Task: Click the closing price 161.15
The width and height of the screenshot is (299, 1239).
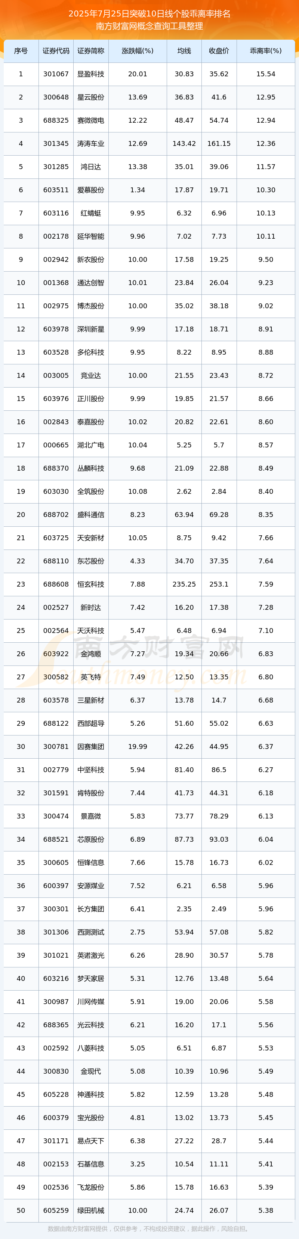Action: [219, 143]
